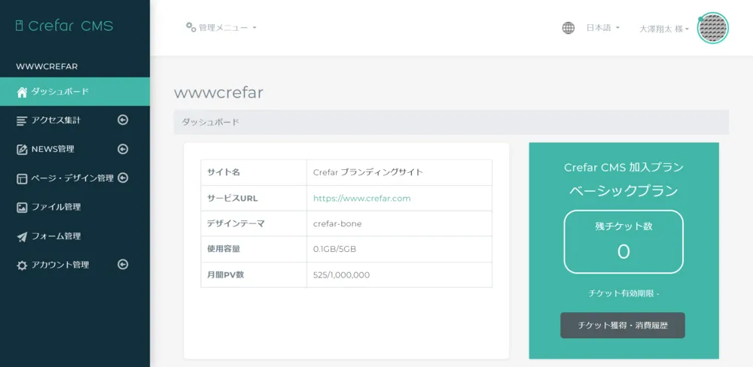The width and height of the screenshot is (753, 367).
Task: Click the フォーム管理 paper plane icon
Action: click(x=22, y=237)
